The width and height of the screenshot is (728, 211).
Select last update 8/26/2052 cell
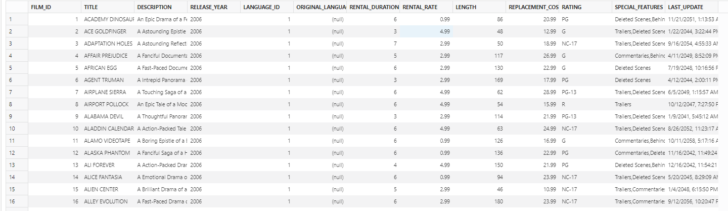pyautogui.click(x=691, y=129)
